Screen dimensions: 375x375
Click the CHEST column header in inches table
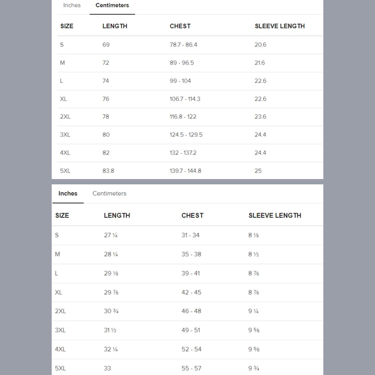pos(192,215)
